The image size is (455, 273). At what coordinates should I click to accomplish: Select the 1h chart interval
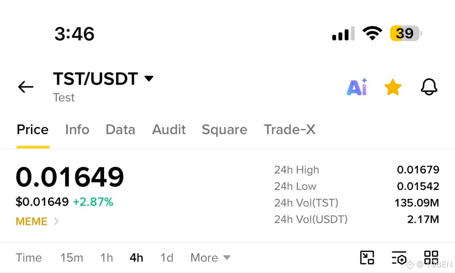(107, 257)
